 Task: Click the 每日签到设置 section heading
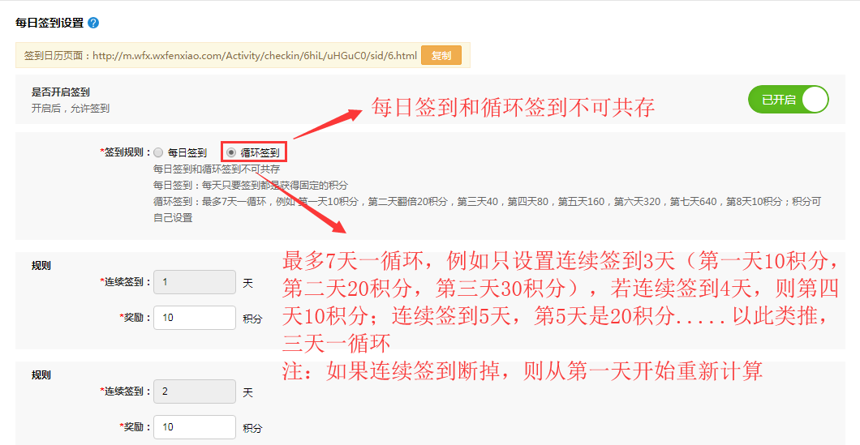click(49, 24)
